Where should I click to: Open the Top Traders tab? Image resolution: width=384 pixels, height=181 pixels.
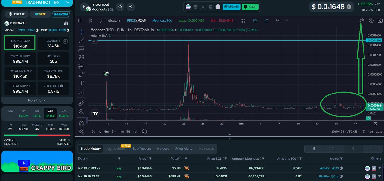coord(142,149)
